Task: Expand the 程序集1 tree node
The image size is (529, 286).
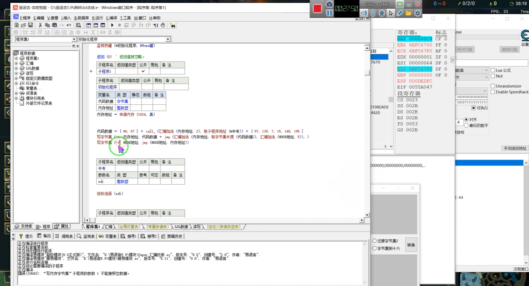Action: [16, 58]
